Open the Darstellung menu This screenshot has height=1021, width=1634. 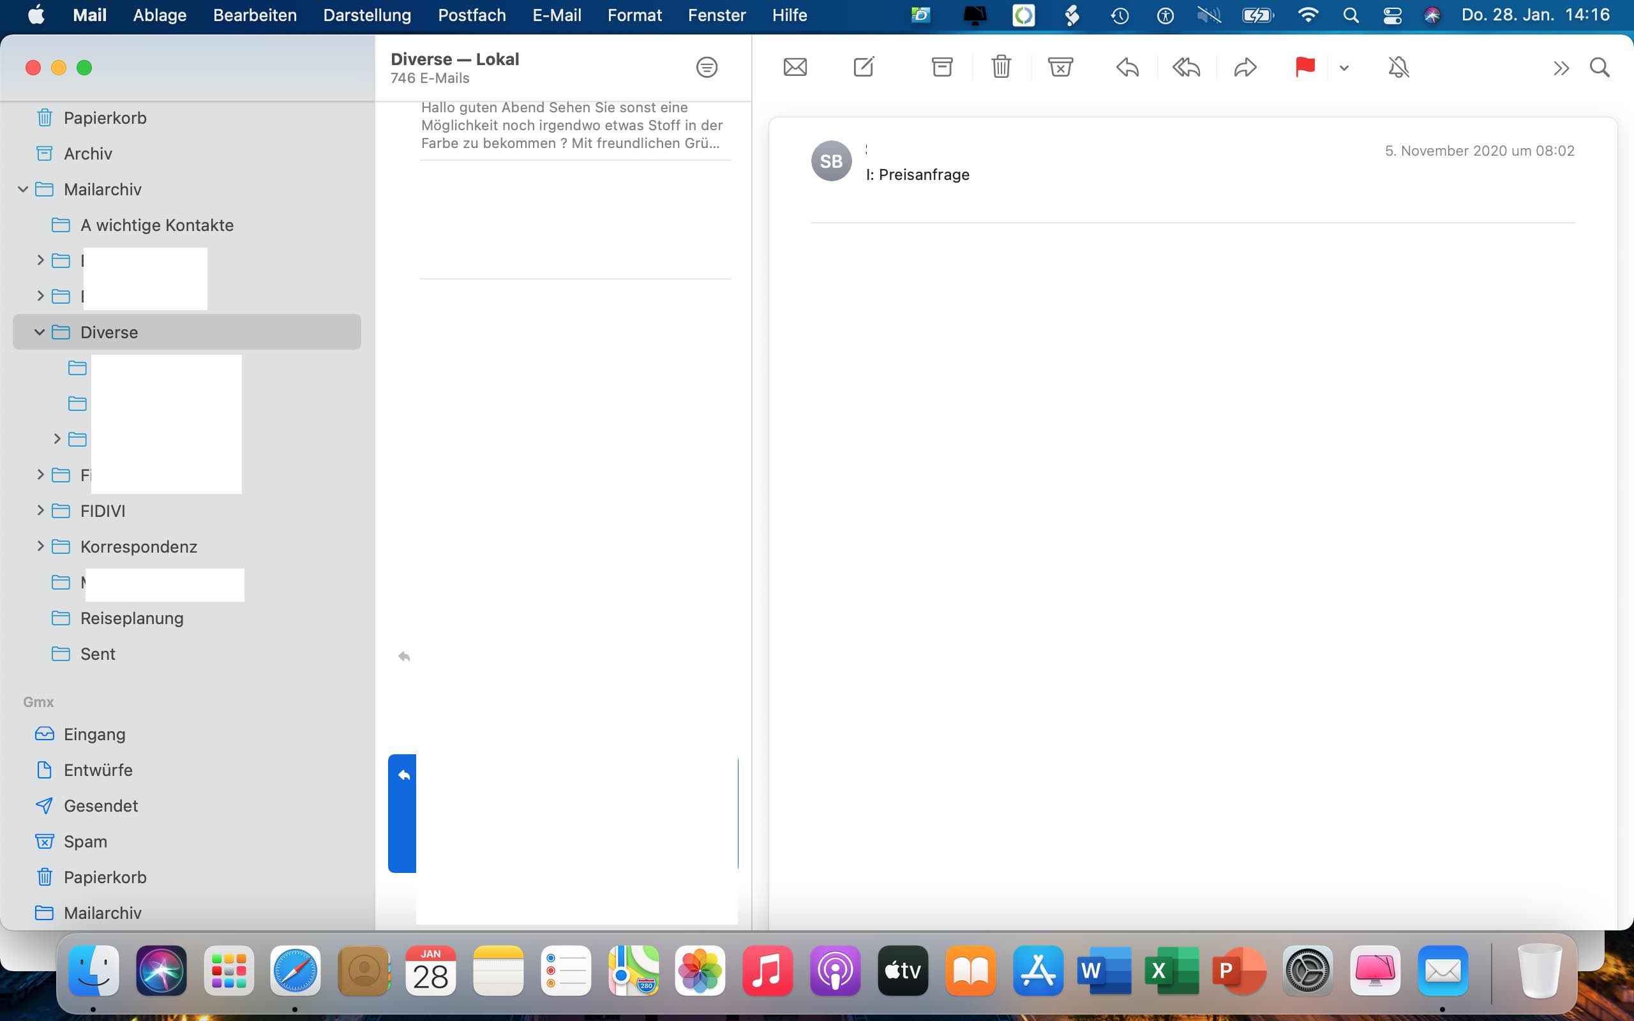click(x=366, y=15)
